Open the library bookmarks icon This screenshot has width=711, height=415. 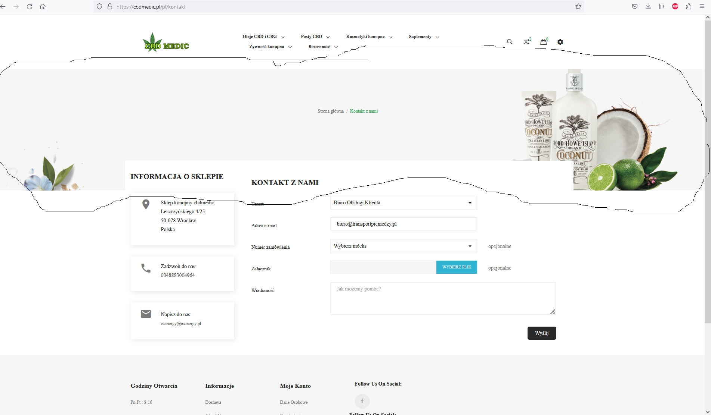[662, 7]
